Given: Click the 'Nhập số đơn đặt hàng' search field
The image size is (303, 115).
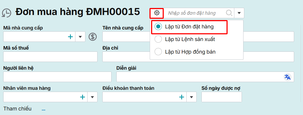Looking at the screenshot, I should pyautogui.click(x=195, y=13).
